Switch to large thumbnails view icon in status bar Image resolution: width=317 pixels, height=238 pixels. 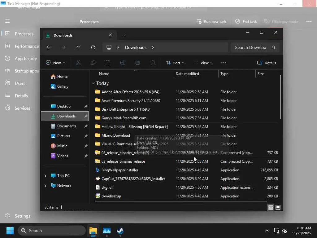[x=278, y=207]
